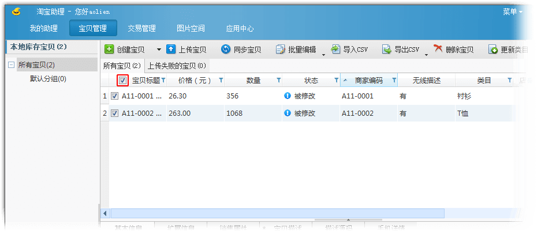Image resolution: width=541 pixels, height=235 pixels.
Task: Click the 导入CSV button label
Action: click(x=356, y=50)
